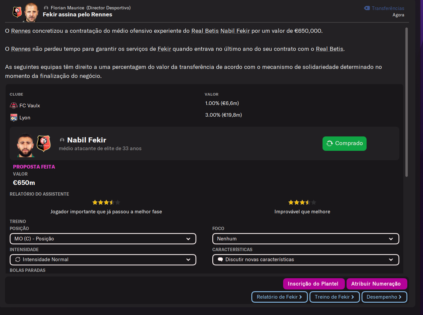Click Nabil Fekir's face photo

coord(26,145)
